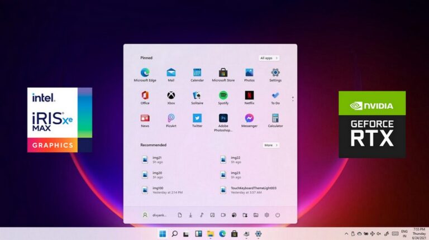Open recommended file img100
This screenshot has width=429, height=240.
tap(162, 190)
